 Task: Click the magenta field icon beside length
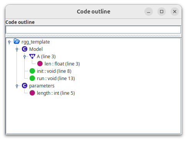[x=32, y=93]
